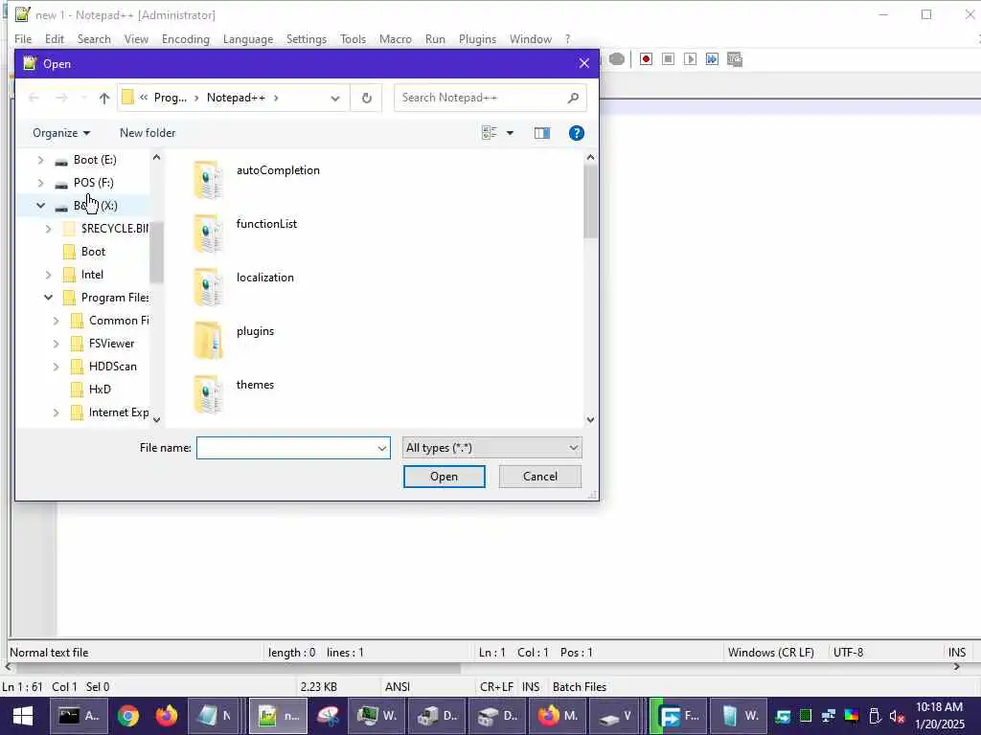Click the file list vertical scrollbar
The height and width of the screenshot is (735, 981).
(x=590, y=201)
